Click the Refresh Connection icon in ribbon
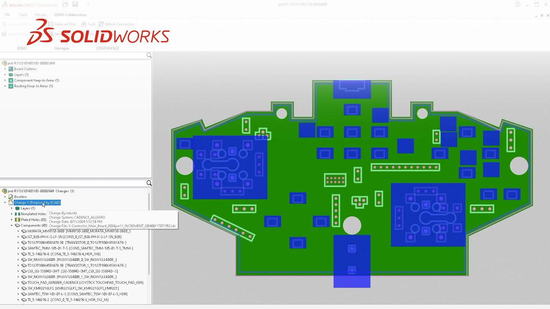Image resolution: width=550 pixels, height=309 pixels. click(x=101, y=24)
